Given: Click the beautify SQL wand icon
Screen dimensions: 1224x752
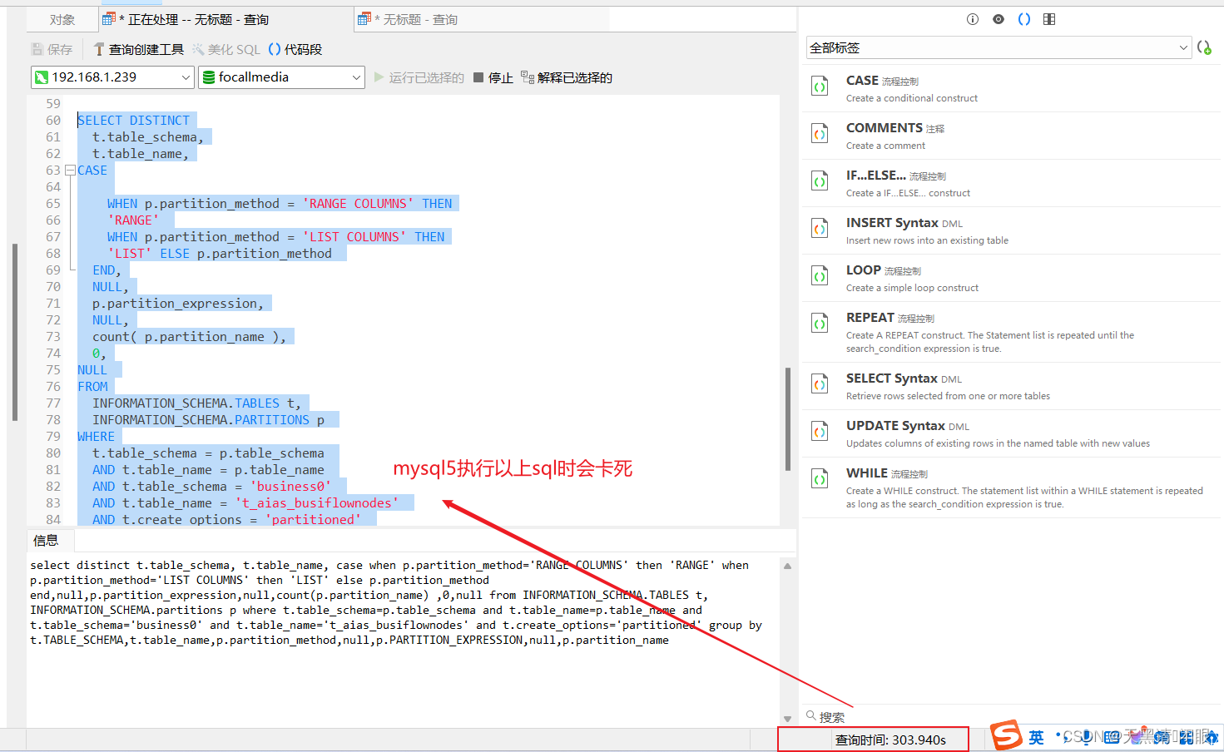Looking at the screenshot, I should pyautogui.click(x=198, y=49).
